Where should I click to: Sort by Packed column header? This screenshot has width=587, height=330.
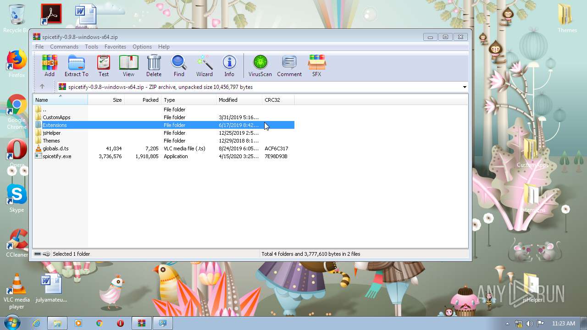tap(143, 100)
